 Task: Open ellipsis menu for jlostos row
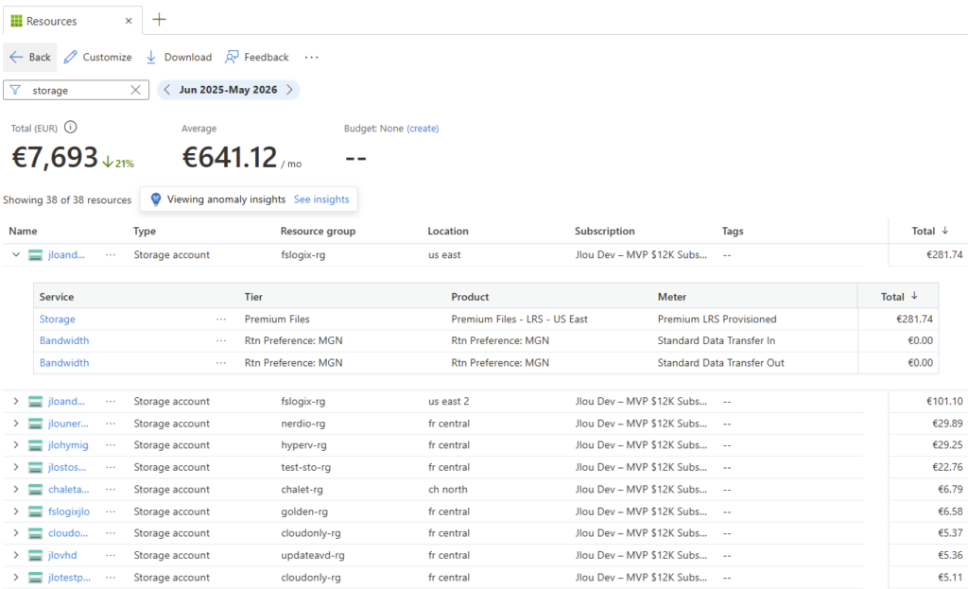(111, 467)
